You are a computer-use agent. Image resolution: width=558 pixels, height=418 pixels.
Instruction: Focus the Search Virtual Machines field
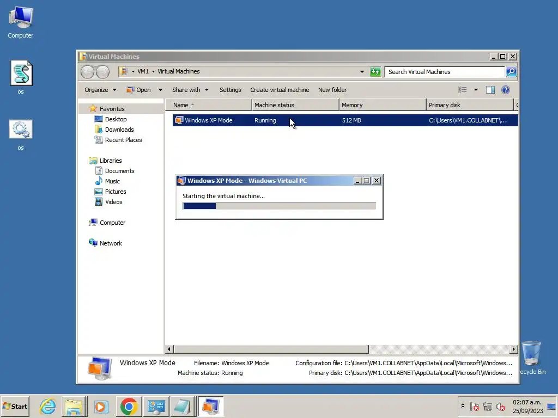[445, 71]
